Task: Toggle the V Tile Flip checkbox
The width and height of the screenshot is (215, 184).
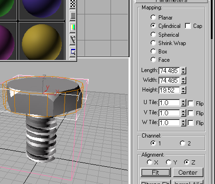Action: pos(190,113)
